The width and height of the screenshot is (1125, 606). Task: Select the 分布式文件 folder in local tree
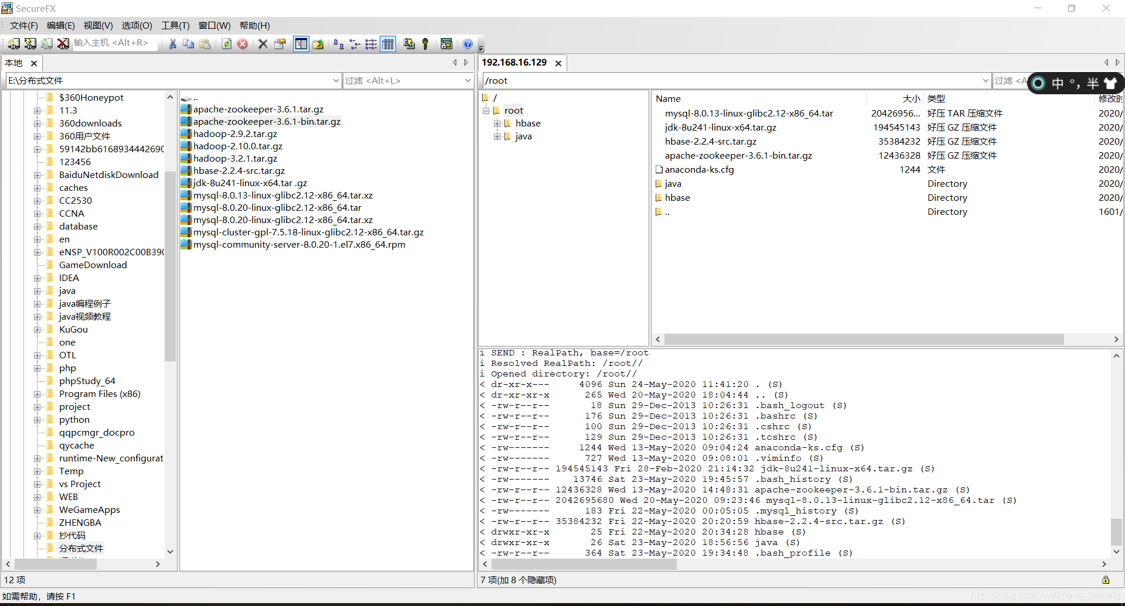(81, 549)
